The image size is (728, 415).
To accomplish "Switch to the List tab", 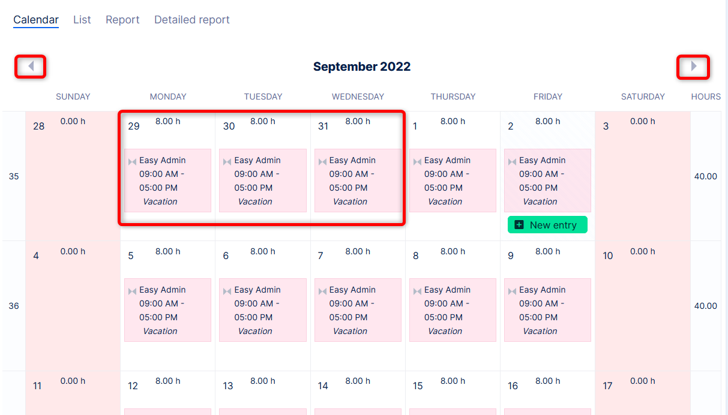I will [82, 20].
